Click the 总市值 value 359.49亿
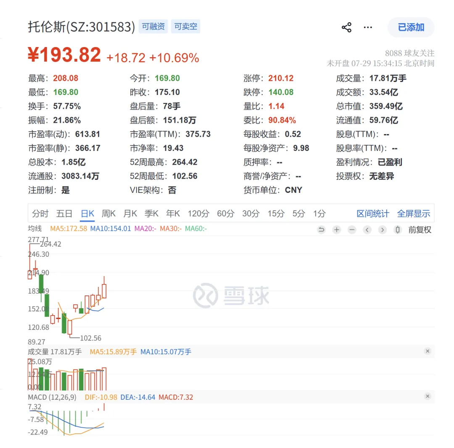454x448 pixels. pyautogui.click(x=386, y=106)
